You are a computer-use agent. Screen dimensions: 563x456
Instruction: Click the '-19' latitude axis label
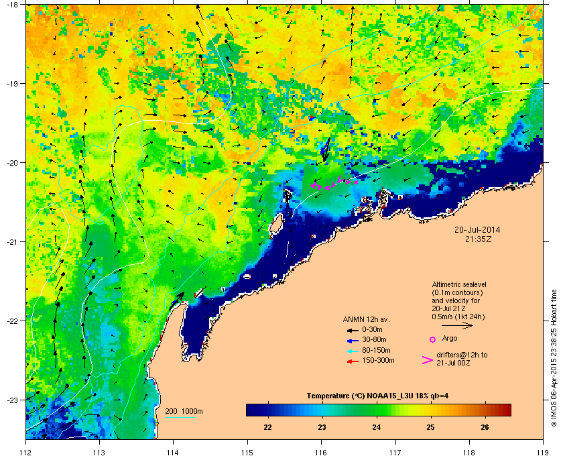[x=11, y=83]
